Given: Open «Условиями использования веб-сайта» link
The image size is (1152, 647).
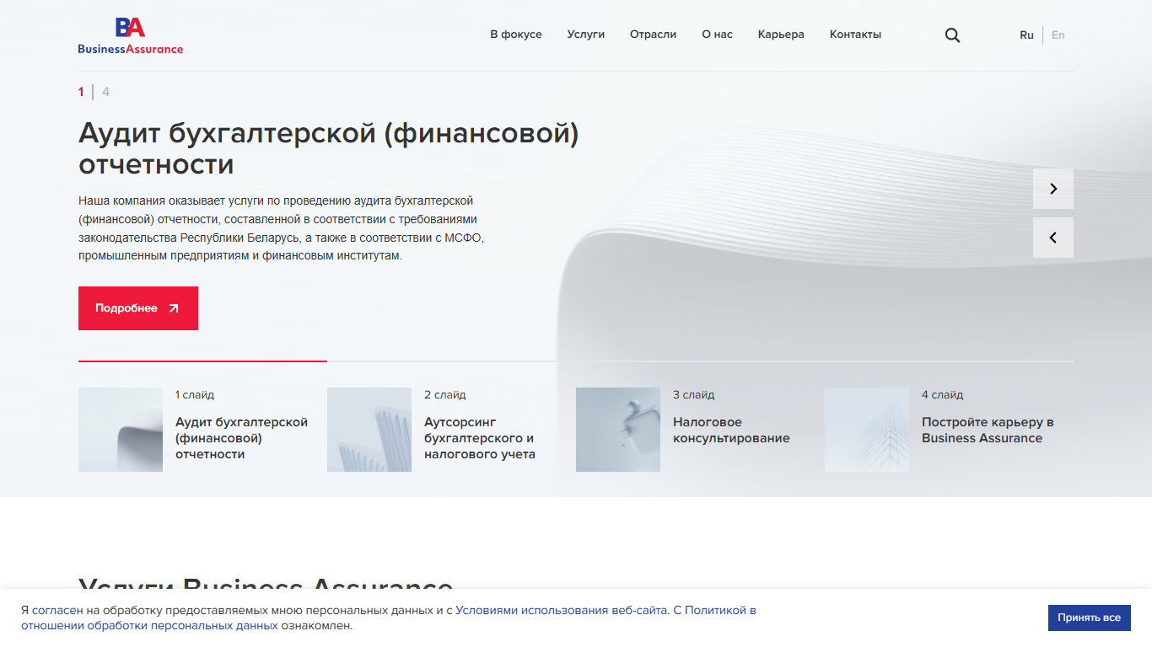Looking at the screenshot, I should [x=563, y=610].
